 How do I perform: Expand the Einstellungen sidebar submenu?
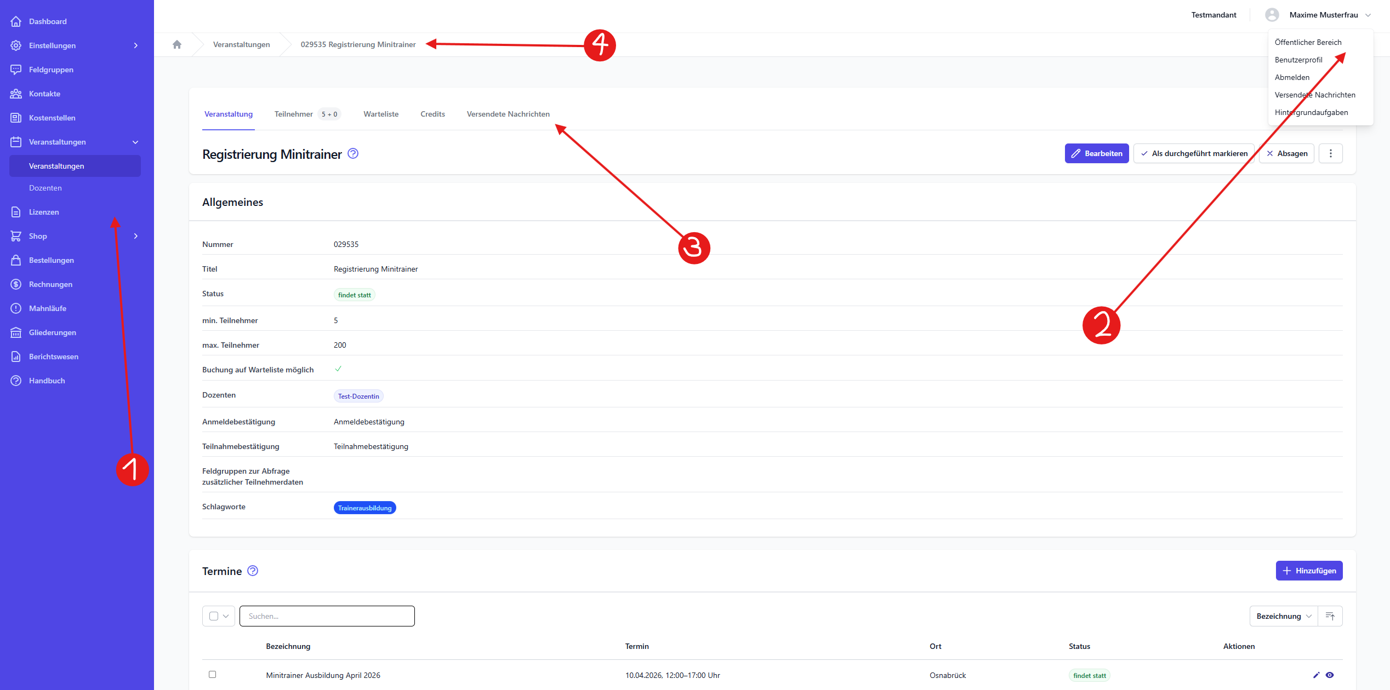[x=135, y=45]
